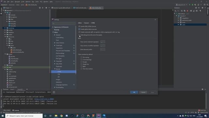This screenshot has width=209, height=118.
Task: Expand users table in Database panel
Action: click(178, 25)
